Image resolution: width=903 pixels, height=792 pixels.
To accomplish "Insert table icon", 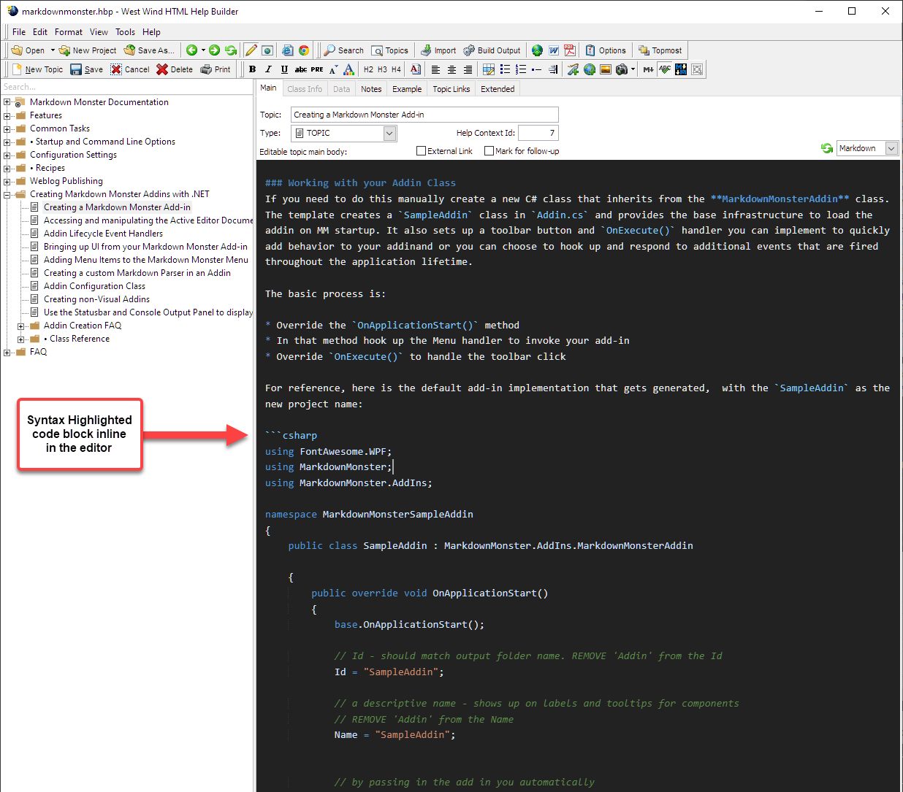I will click(489, 69).
